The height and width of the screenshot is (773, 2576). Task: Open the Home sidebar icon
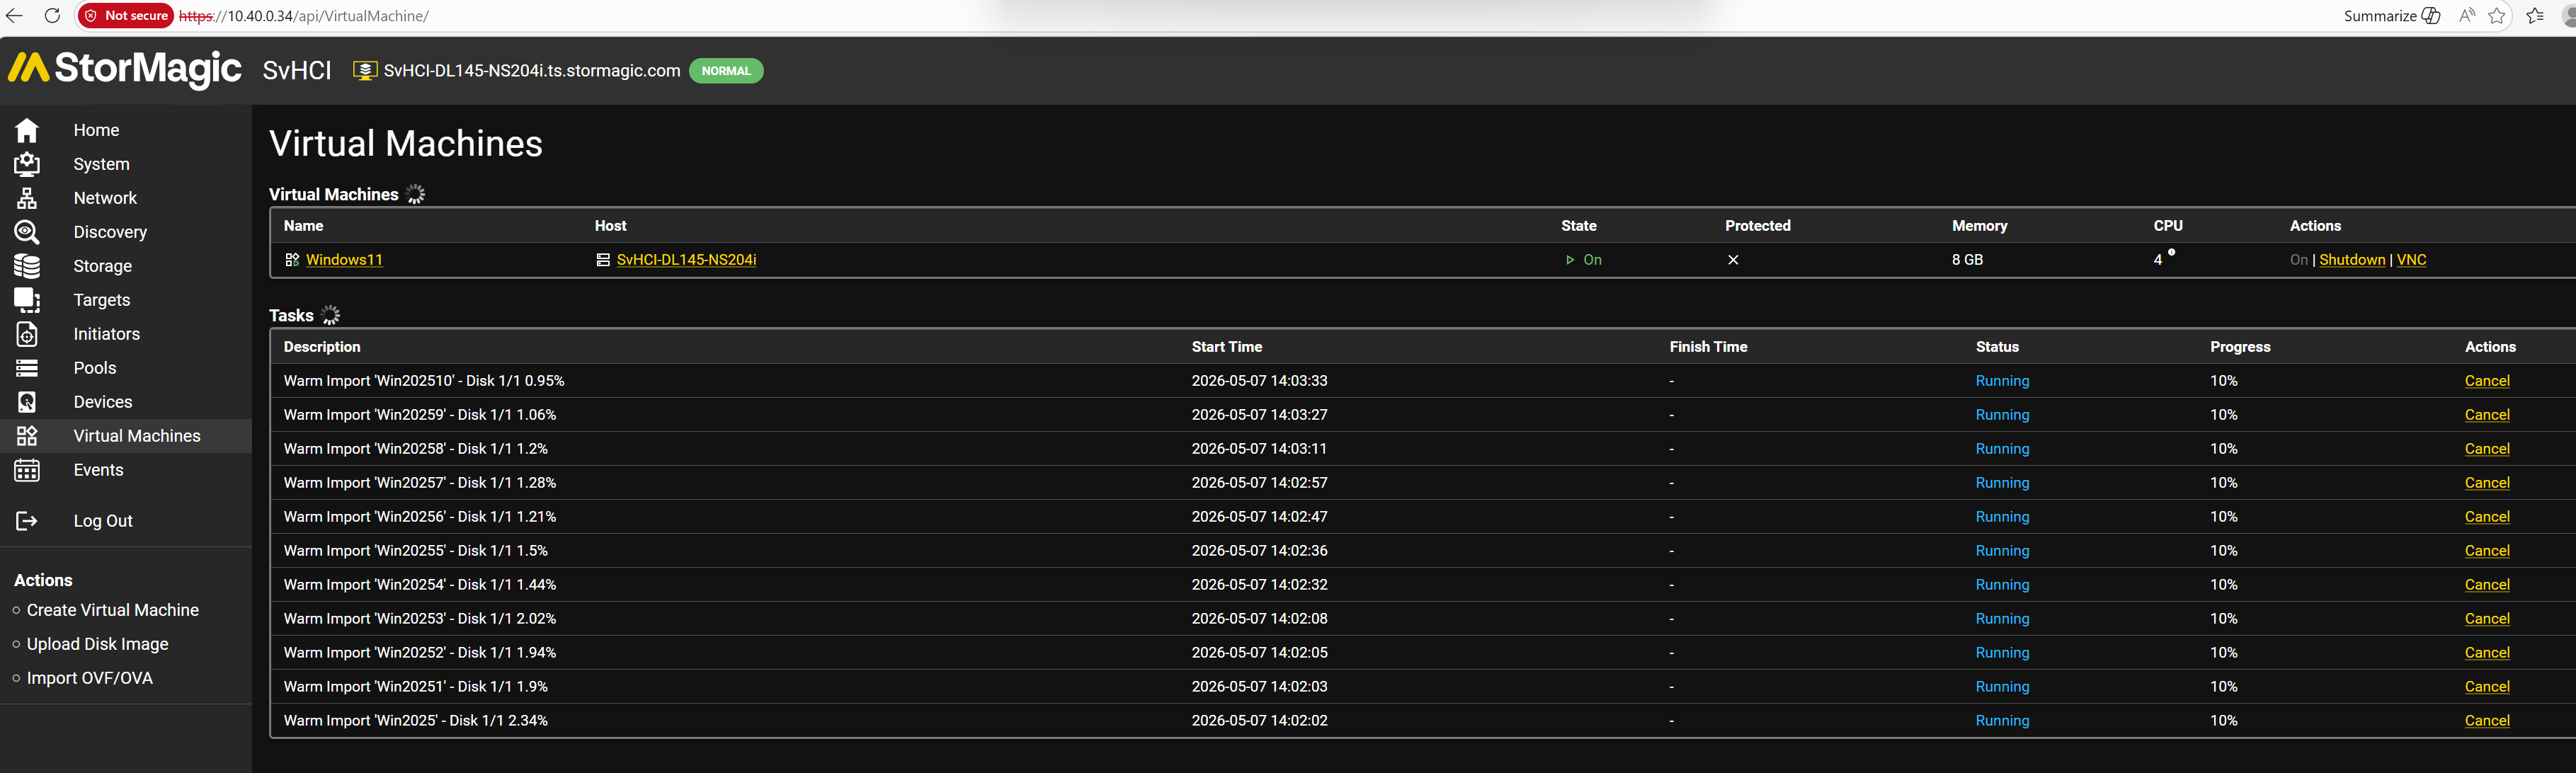coord(27,130)
